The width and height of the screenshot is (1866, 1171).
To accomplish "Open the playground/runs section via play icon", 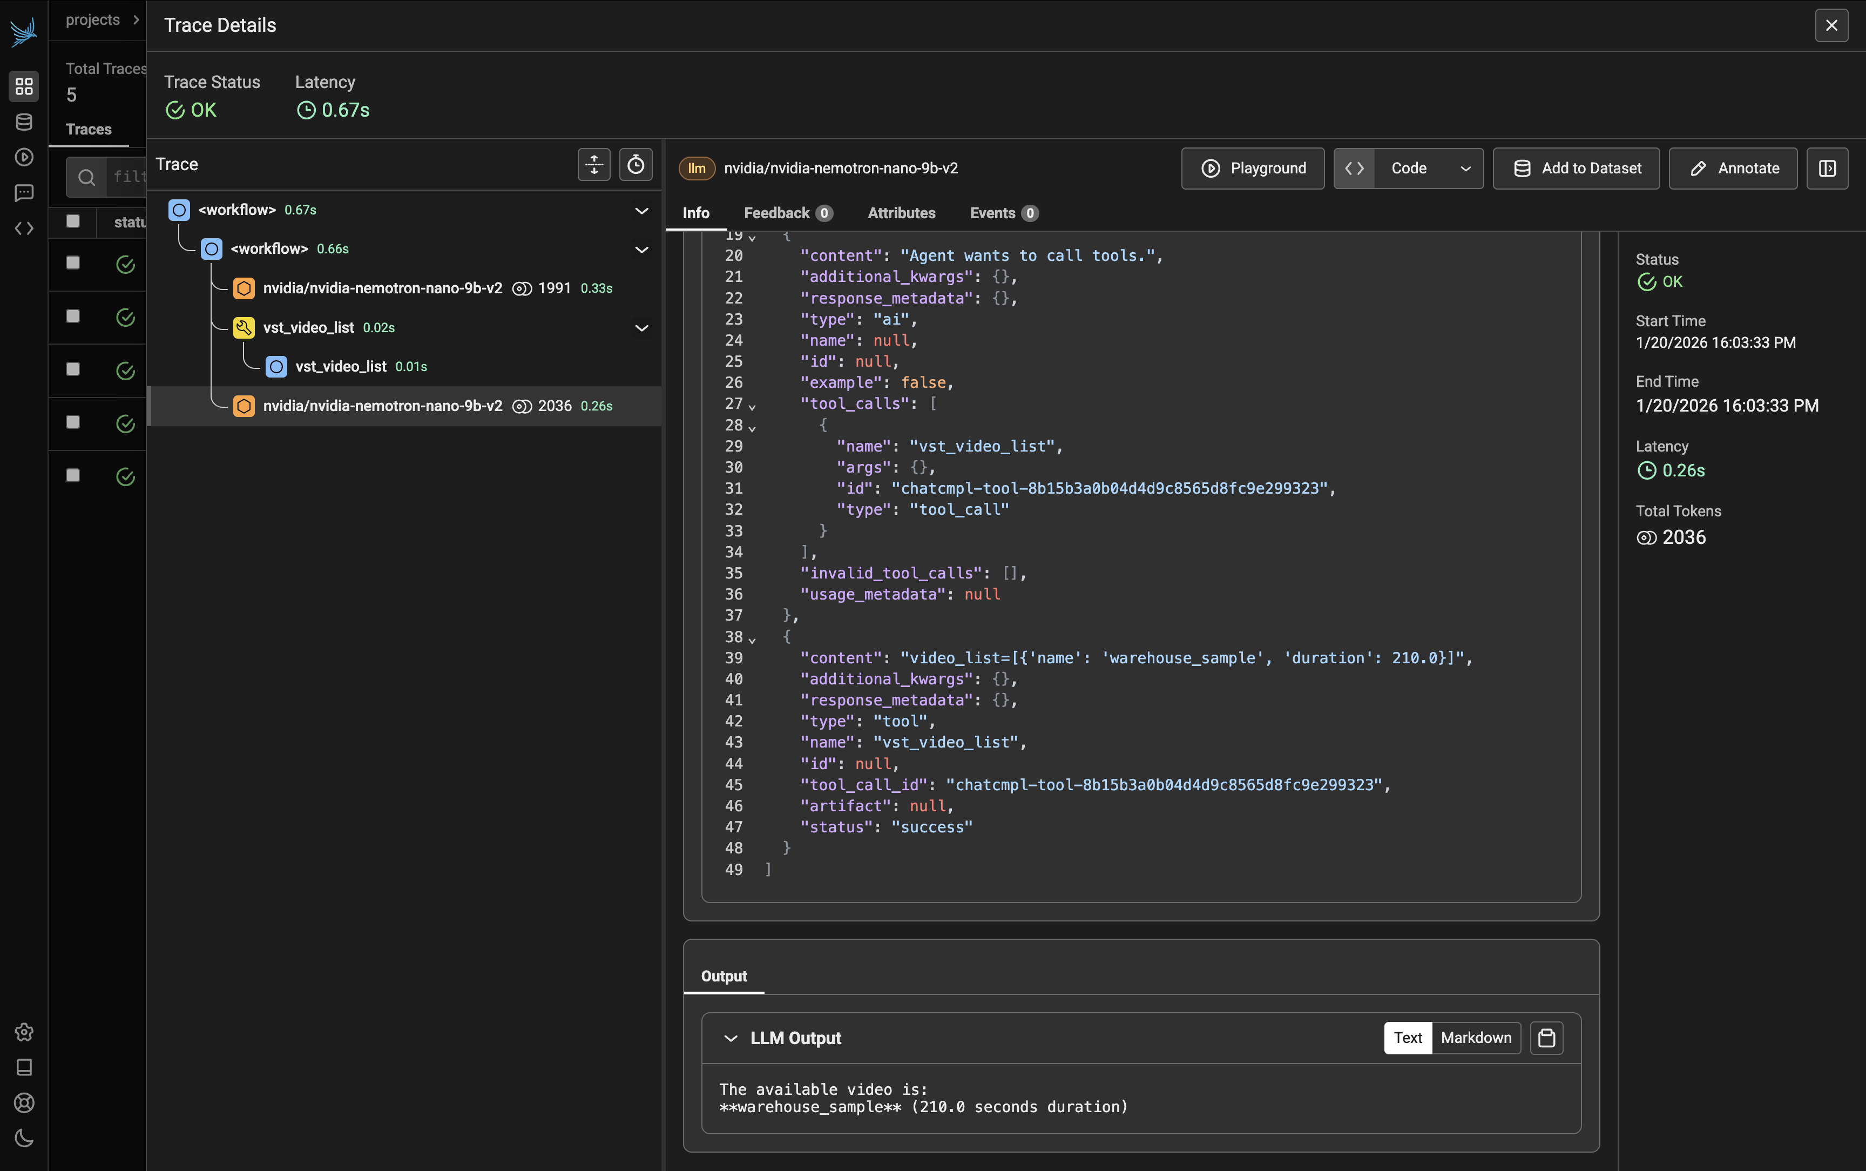I will [x=23, y=157].
